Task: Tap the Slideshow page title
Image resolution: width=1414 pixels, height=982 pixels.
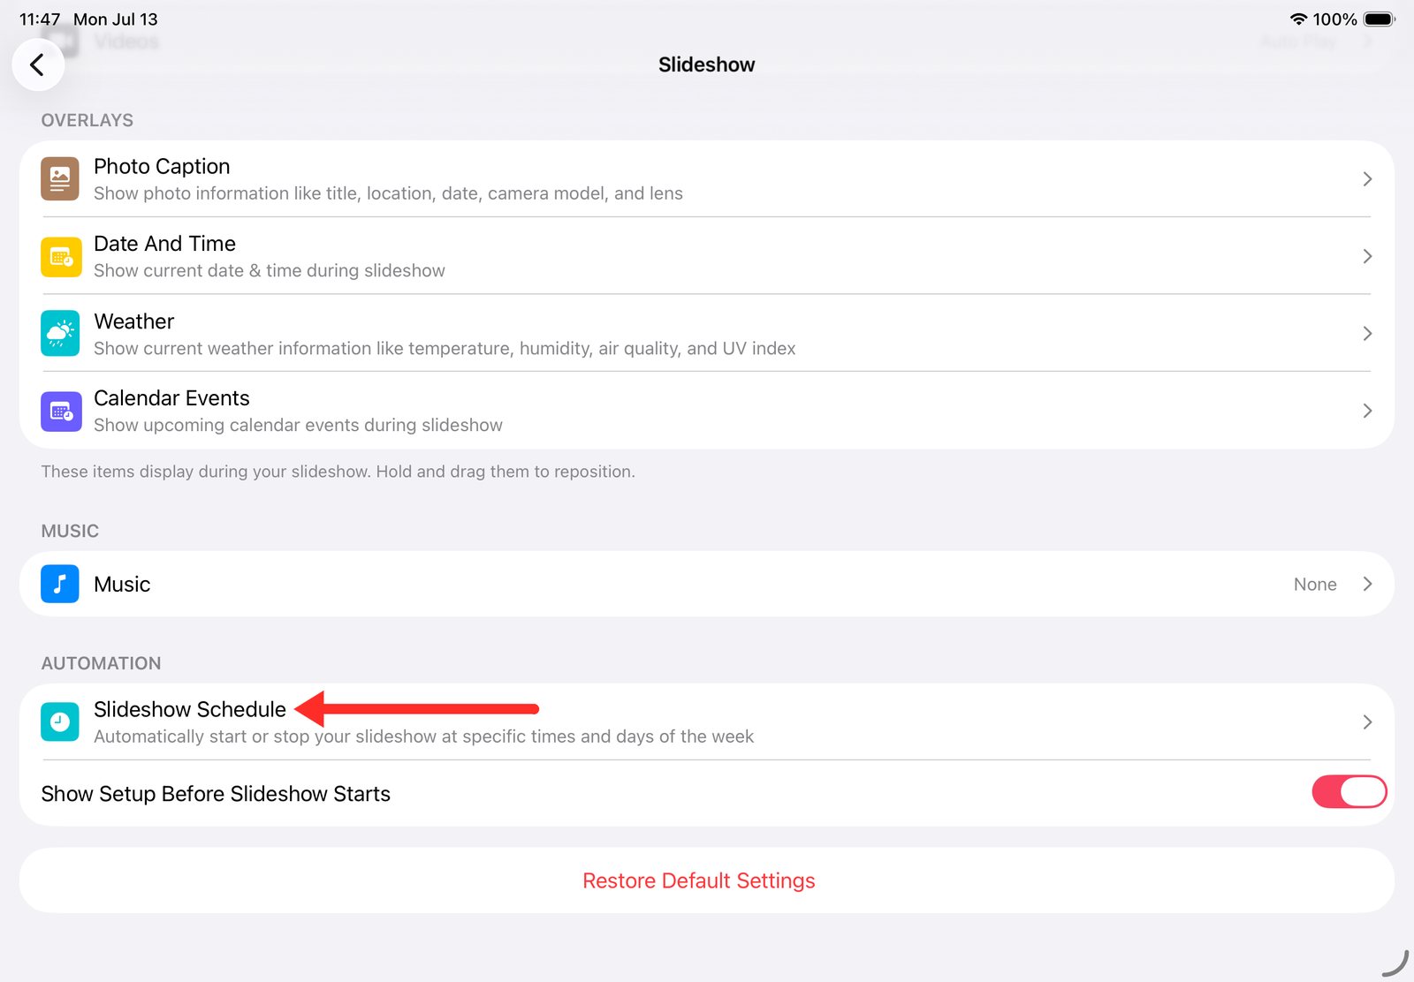Action: [706, 64]
